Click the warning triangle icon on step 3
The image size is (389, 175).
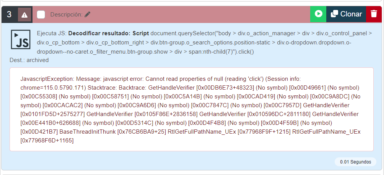coord(24,15)
